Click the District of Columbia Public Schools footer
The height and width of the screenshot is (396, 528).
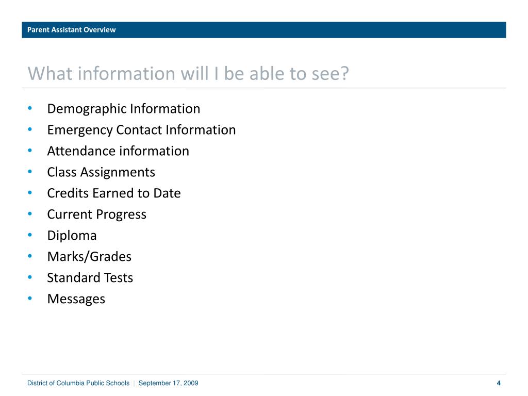coord(78,383)
